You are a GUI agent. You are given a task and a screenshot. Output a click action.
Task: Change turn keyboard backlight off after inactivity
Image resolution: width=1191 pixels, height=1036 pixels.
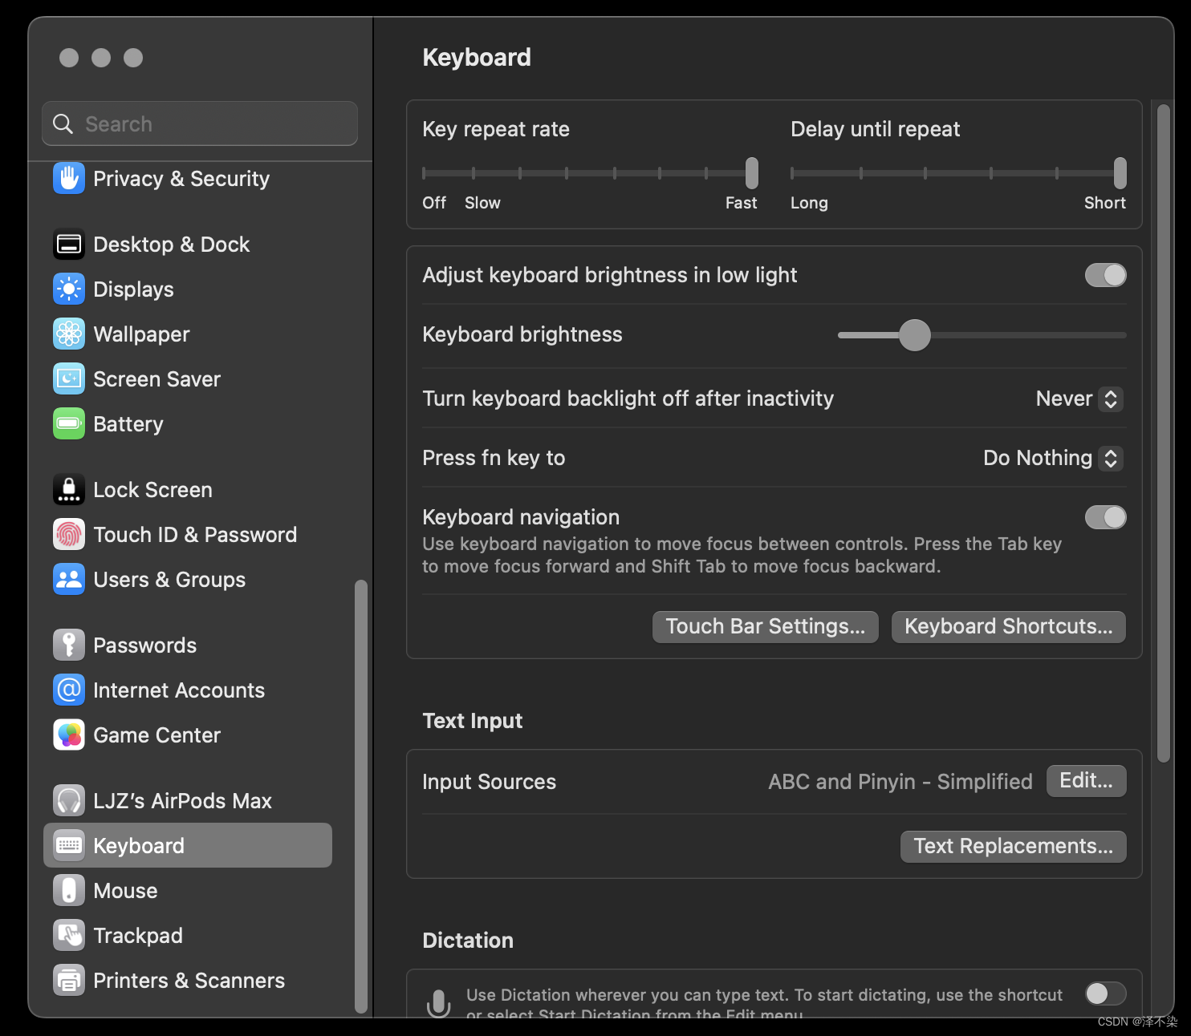point(1079,399)
